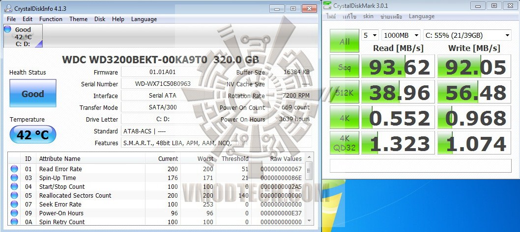Click the blue Good health status button
The image size is (520, 232).
pos(33,93)
